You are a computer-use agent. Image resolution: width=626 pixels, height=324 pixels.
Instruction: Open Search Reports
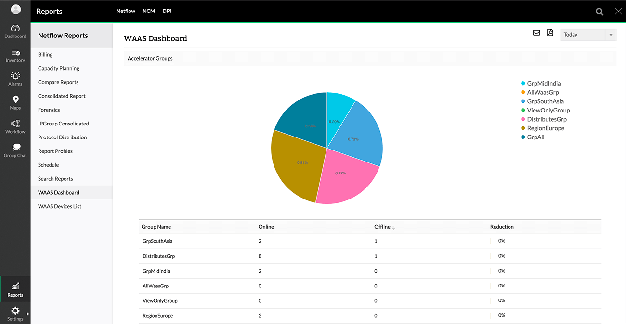[55, 179]
